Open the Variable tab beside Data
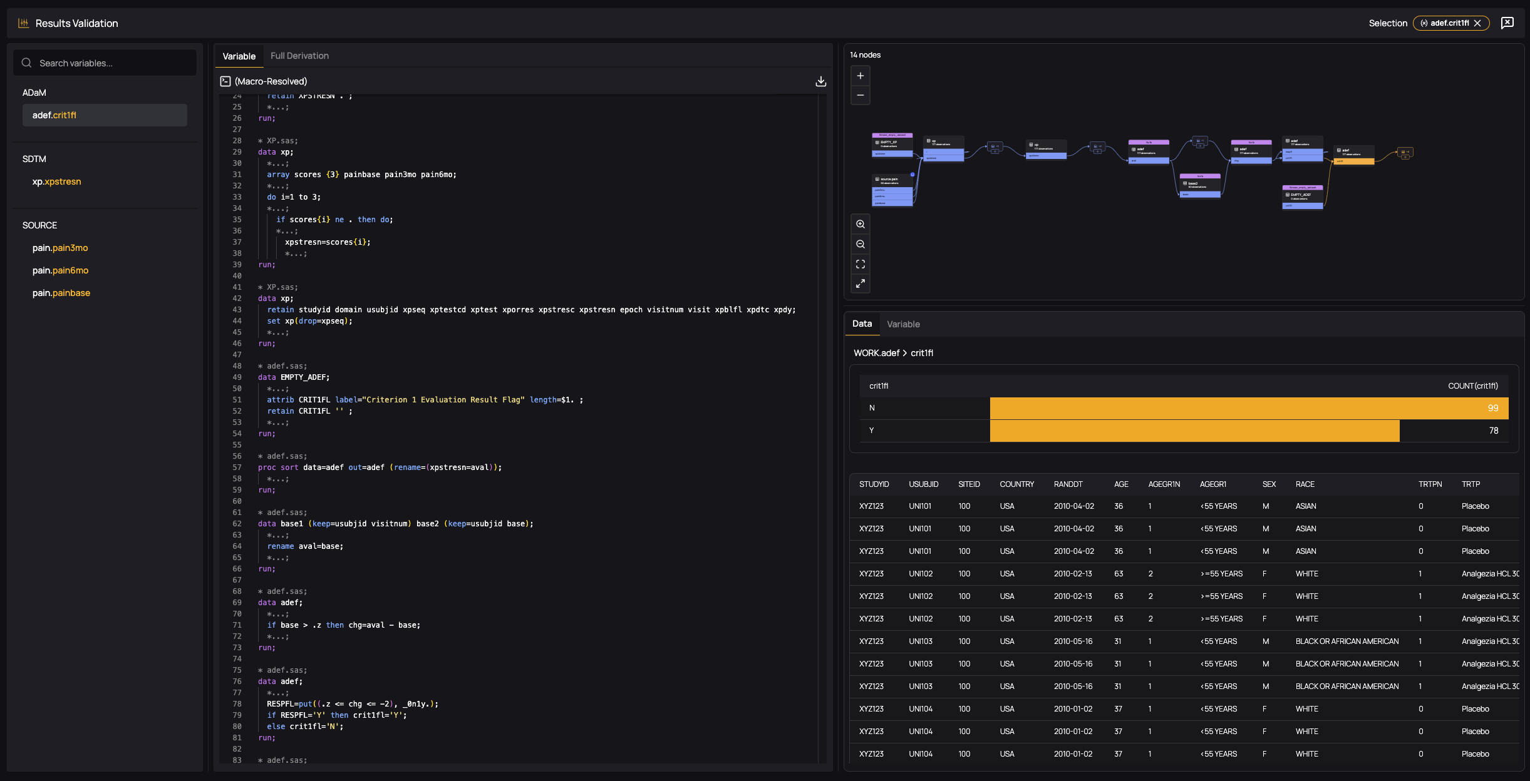 click(903, 324)
